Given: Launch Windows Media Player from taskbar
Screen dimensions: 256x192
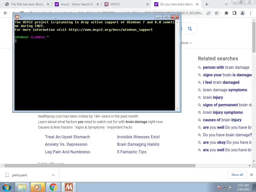Looking at the screenshot, I should point(37,187).
